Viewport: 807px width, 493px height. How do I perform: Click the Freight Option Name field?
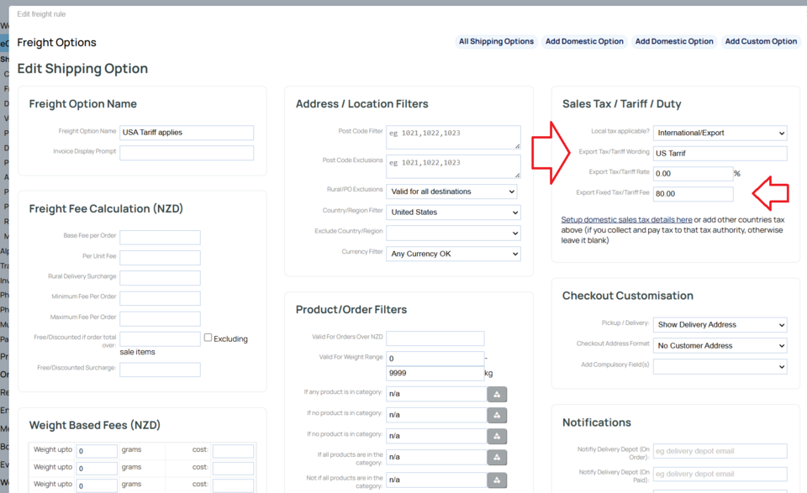[x=187, y=133]
